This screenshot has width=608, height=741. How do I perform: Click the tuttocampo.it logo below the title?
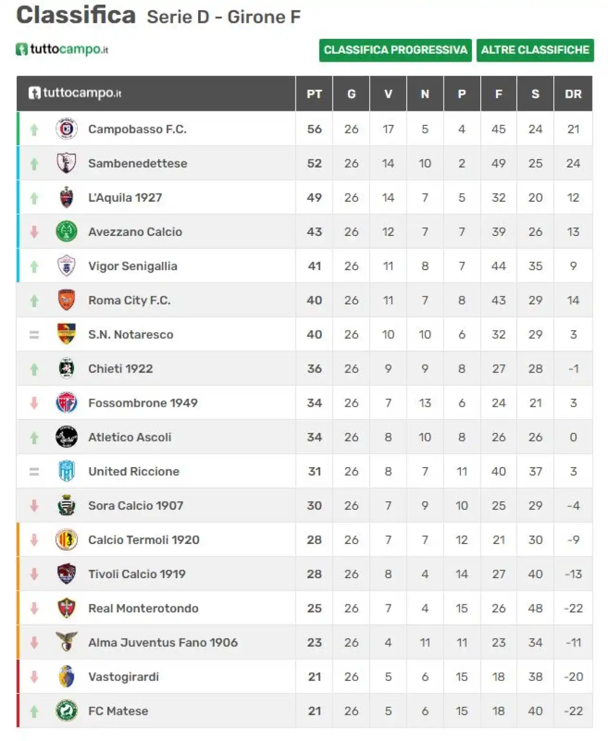(62, 49)
